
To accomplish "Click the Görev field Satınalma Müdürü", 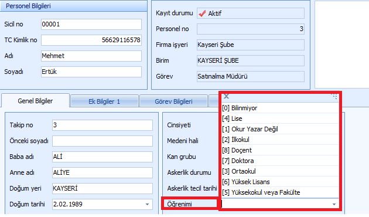I will [251, 76].
